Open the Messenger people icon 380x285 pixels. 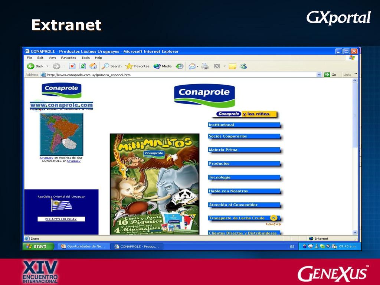[243, 66]
